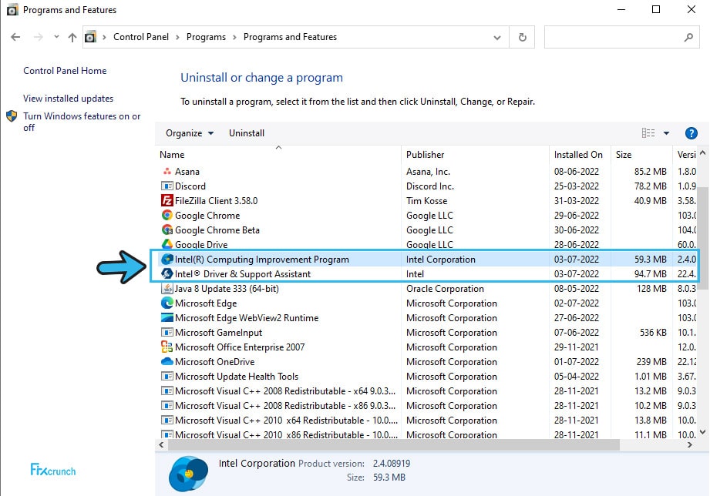Click the search magnifier icon
This screenshot has height=496, width=710.
(688, 37)
